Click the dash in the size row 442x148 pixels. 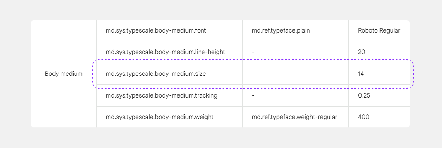(253, 74)
